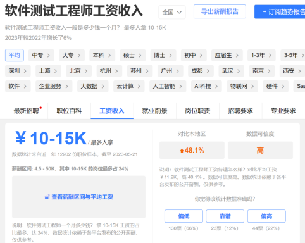Screen dimensions: 305x243
Task: Vote 偏低 on data accuracy
Action: pyautogui.click(x=184, y=216)
